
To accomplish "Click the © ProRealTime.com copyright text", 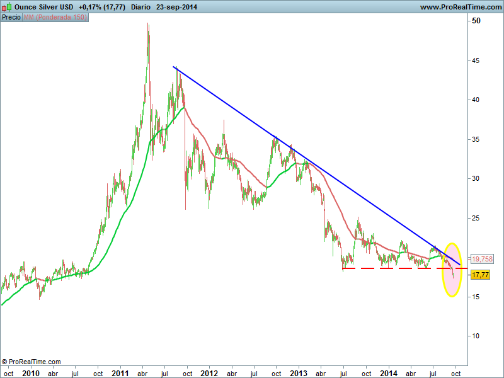I will [x=31, y=362].
